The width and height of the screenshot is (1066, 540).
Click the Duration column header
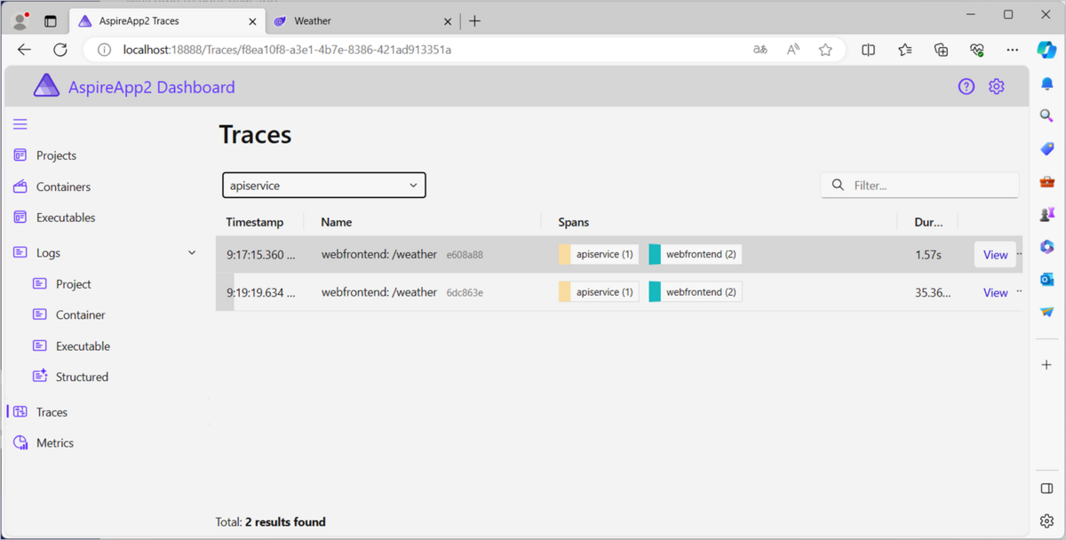[x=929, y=222]
